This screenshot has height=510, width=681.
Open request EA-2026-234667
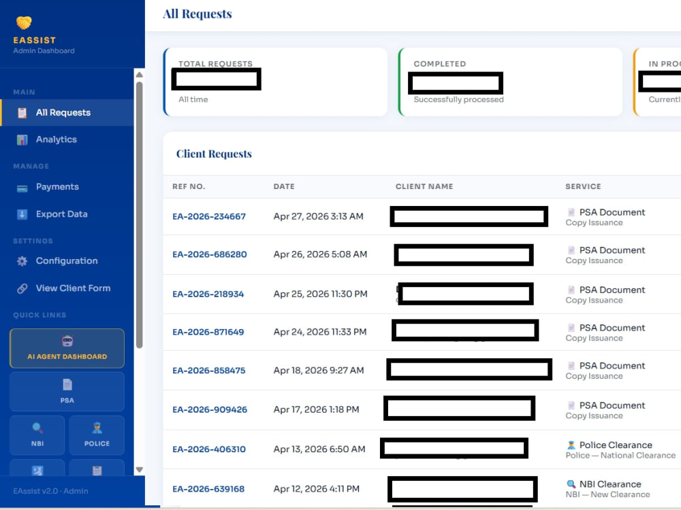(x=209, y=216)
